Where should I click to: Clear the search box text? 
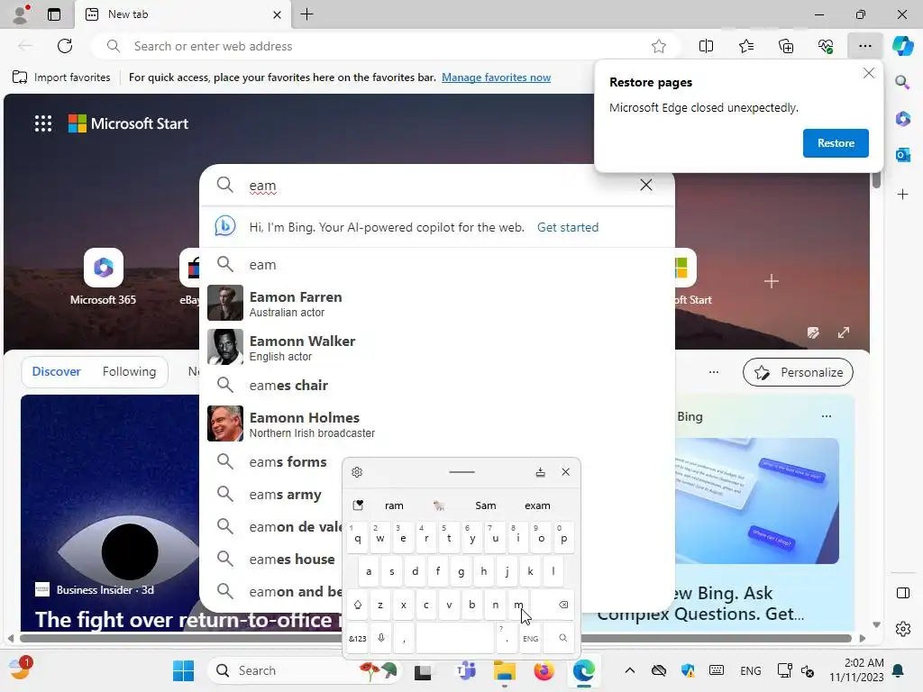click(645, 185)
